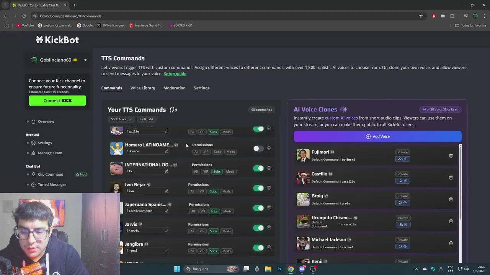Disable the Jengibre command toggle

pos(258,247)
